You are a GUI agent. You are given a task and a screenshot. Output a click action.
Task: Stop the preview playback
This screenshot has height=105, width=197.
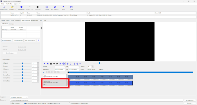point(51,64)
